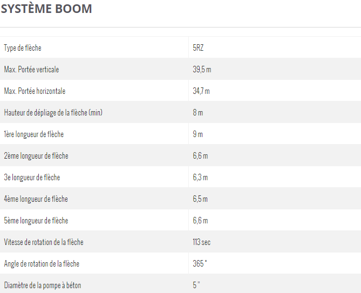This screenshot has height=293, width=361.
Task: Click the 9 m length value
Action: pyautogui.click(x=197, y=134)
